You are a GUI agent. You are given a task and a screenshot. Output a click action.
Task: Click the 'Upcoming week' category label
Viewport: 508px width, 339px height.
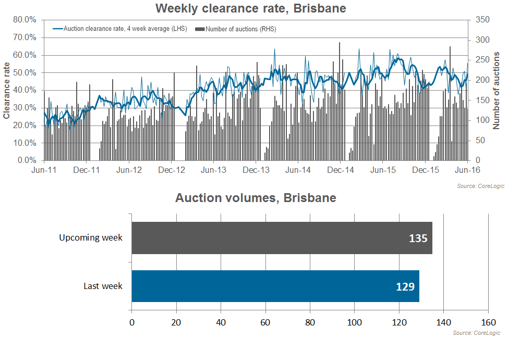coord(91,238)
